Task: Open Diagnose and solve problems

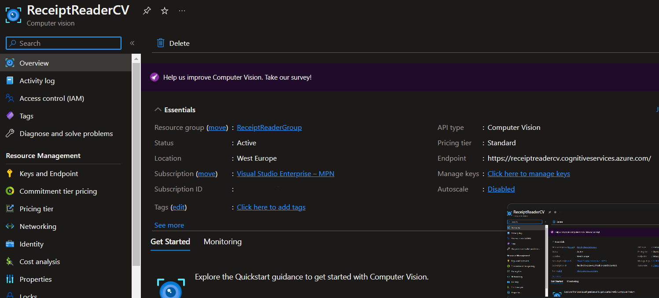Action: click(x=66, y=133)
